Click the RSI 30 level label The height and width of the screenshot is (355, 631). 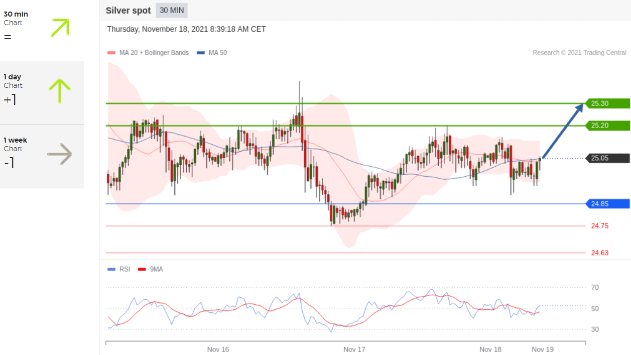(595, 329)
